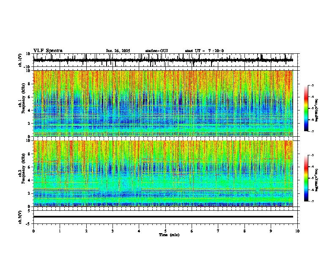Click the log(PSD) label of ch.2 colorbar

(x=316, y=180)
